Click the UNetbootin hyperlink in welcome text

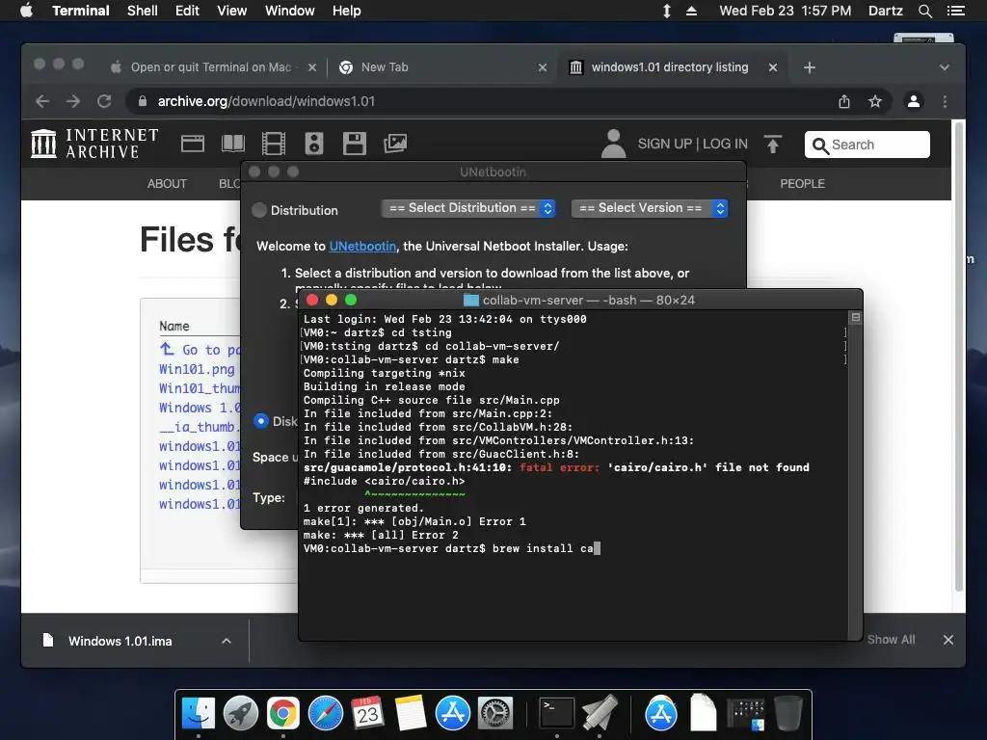click(x=362, y=246)
